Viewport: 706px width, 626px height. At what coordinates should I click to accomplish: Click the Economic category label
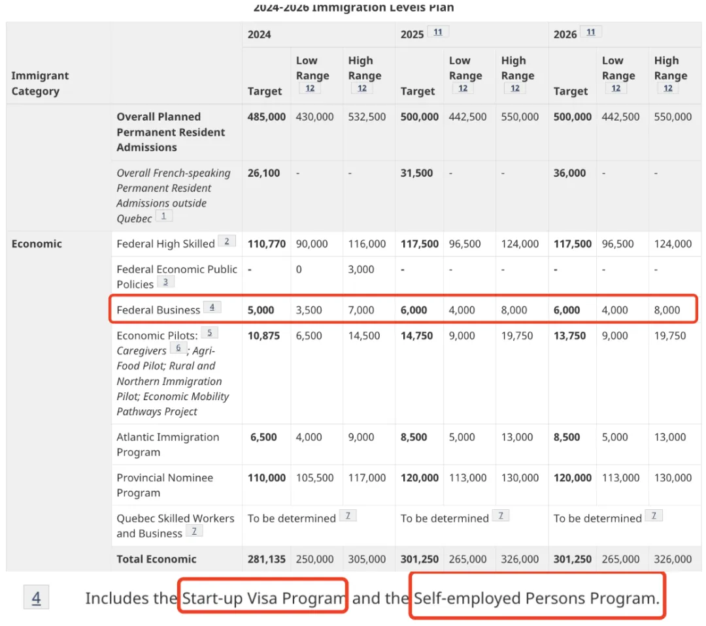tap(37, 243)
